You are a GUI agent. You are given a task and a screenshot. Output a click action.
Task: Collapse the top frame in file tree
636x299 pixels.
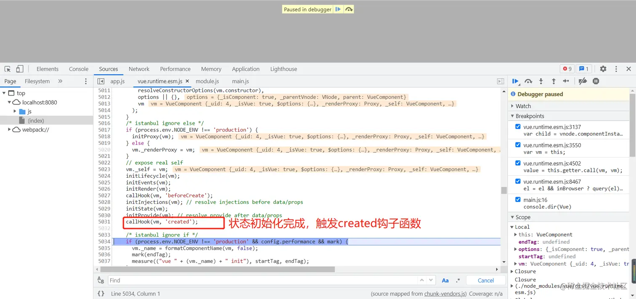(x=4, y=93)
